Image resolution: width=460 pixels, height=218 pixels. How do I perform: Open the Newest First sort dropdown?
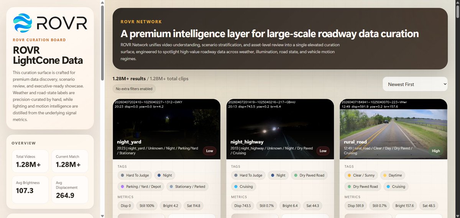[x=415, y=84]
